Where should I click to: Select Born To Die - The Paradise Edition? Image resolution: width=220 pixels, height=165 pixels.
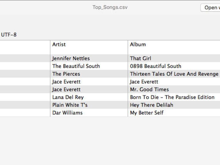click(x=172, y=97)
